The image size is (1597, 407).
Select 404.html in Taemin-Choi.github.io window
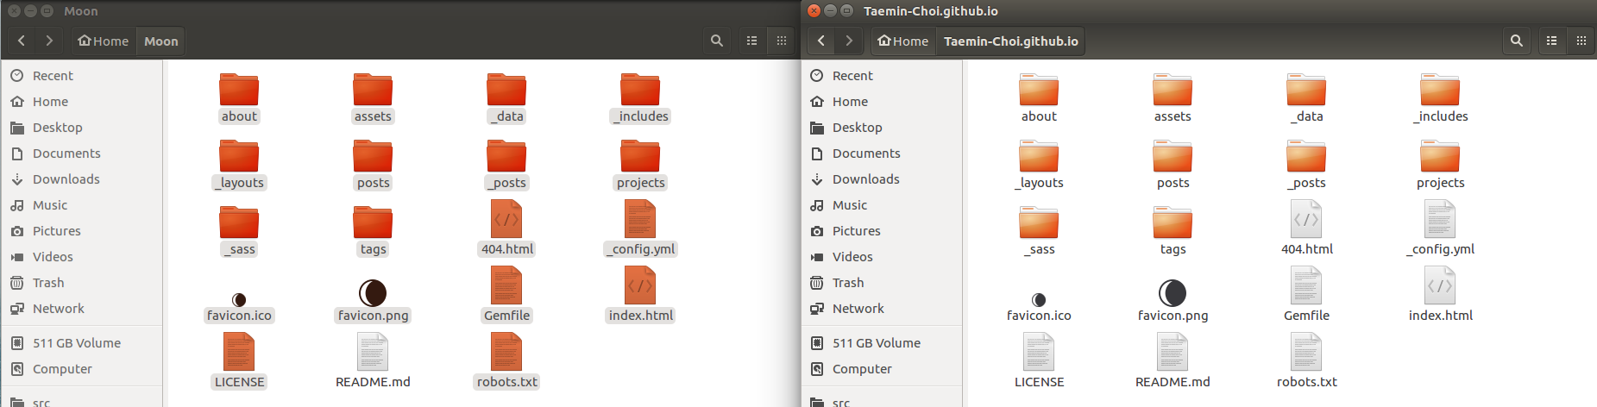pos(1306,229)
